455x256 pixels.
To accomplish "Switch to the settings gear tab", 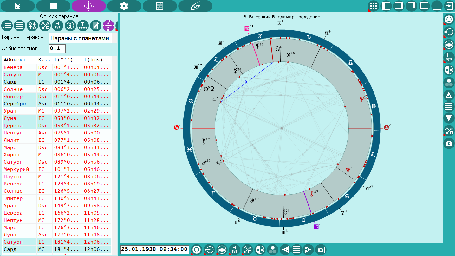I will point(124,6).
